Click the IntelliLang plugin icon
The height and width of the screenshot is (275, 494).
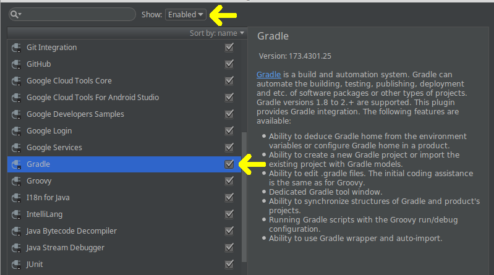(16, 214)
